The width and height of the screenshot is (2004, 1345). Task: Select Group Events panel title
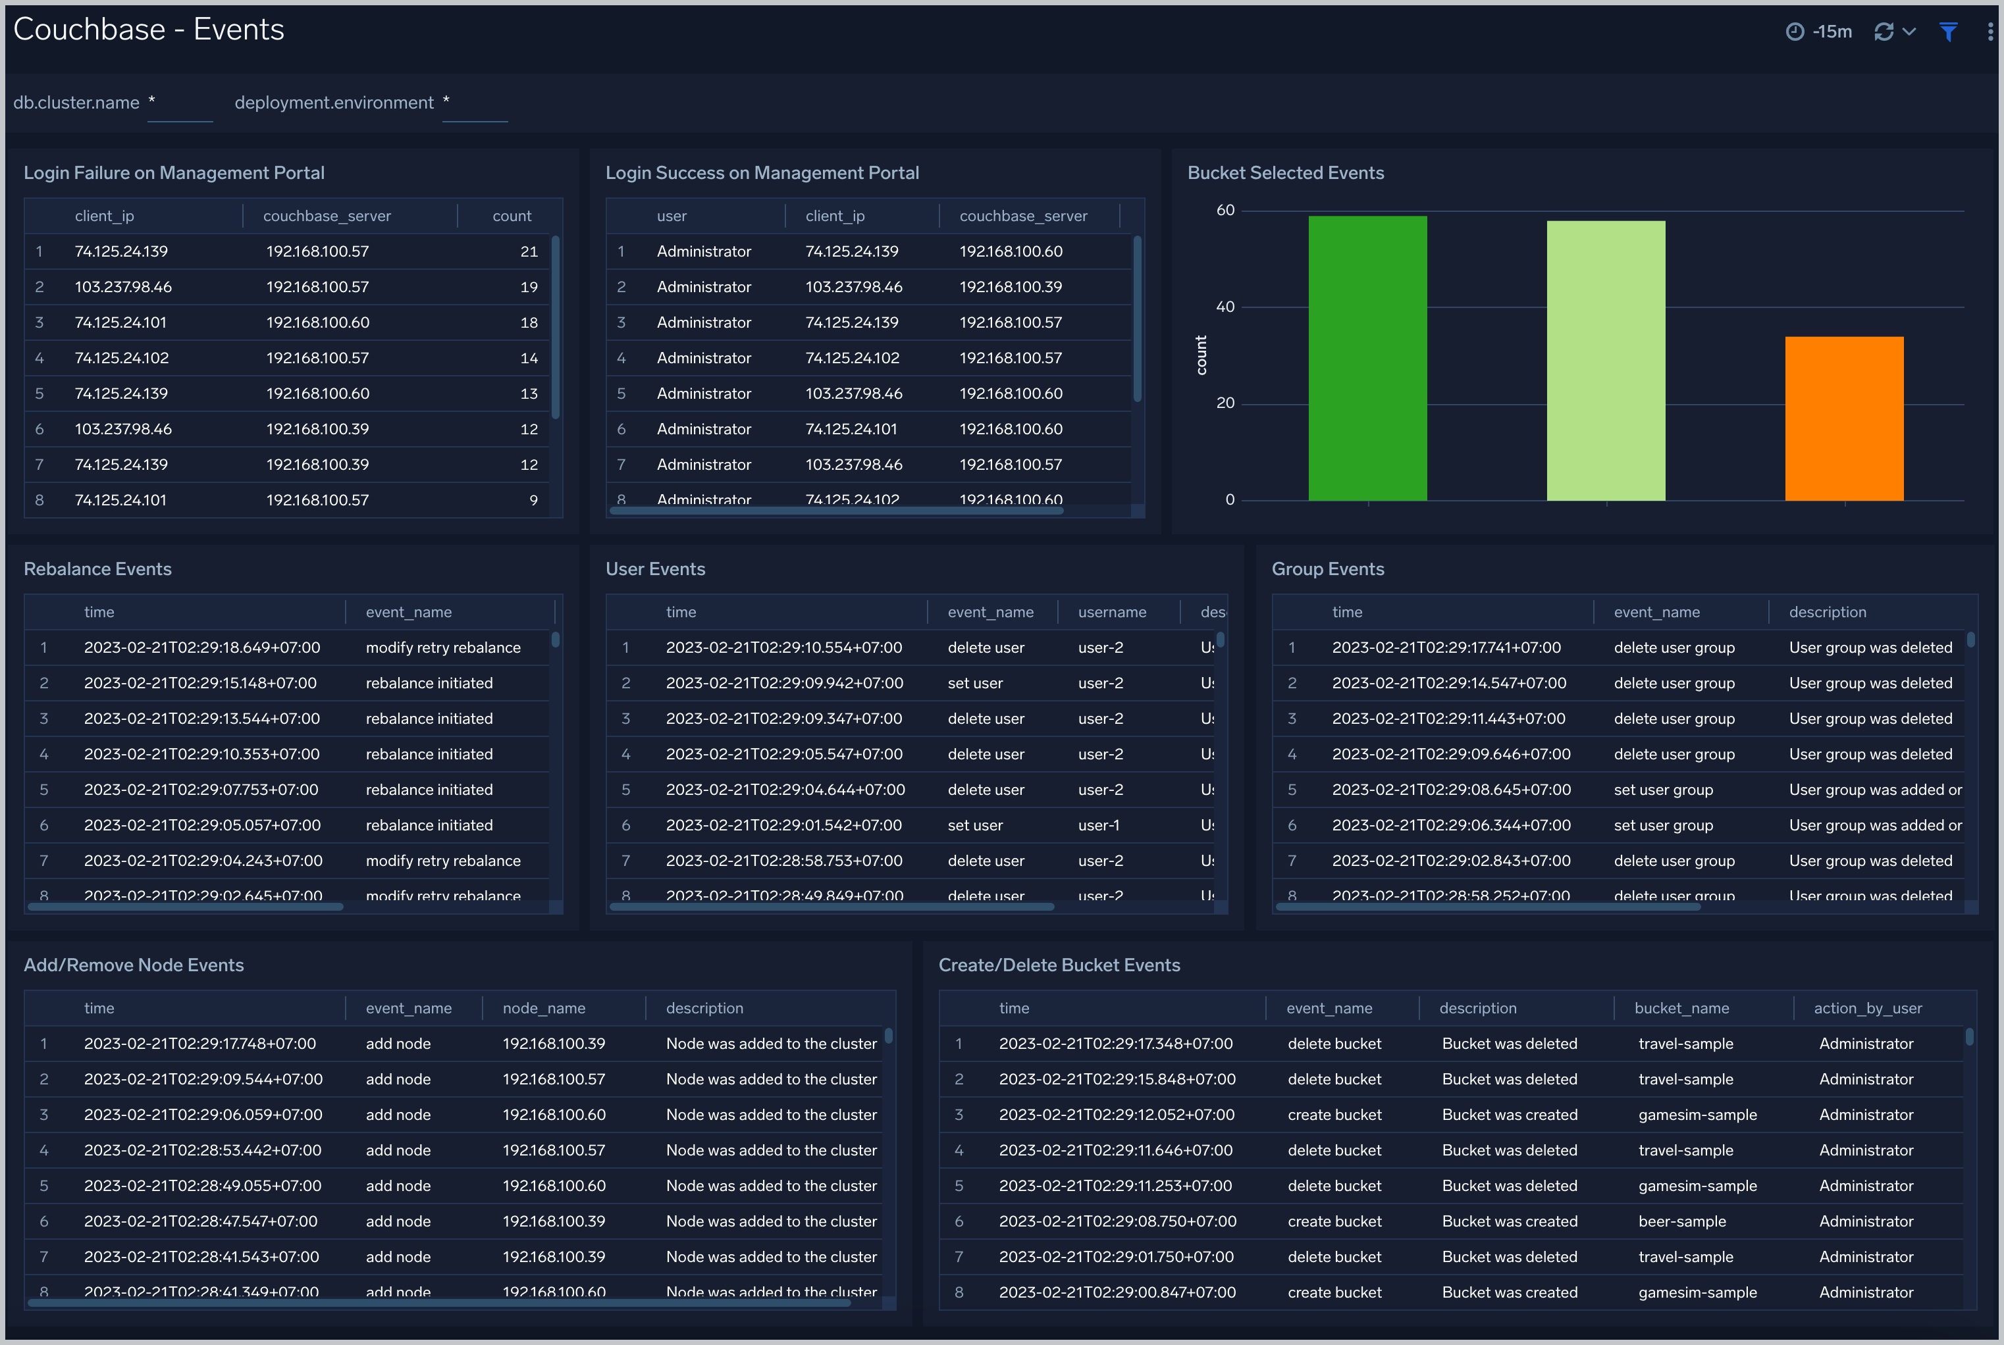pyautogui.click(x=1328, y=570)
